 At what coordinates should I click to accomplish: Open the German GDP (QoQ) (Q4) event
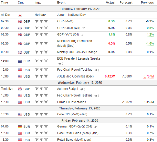(x=75, y=126)
